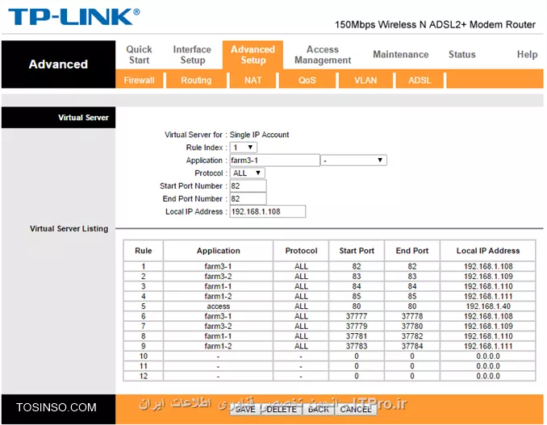The height and width of the screenshot is (425, 547).
Task: Click the Start Port Number field
Action: click(248, 185)
